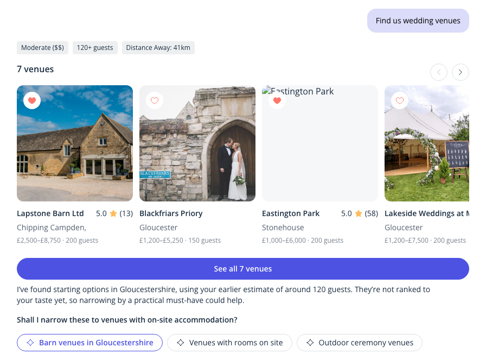The height and width of the screenshot is (360, 486).
Task: Select the Distance Away: 41km chip
Action: tap(158, 48)
